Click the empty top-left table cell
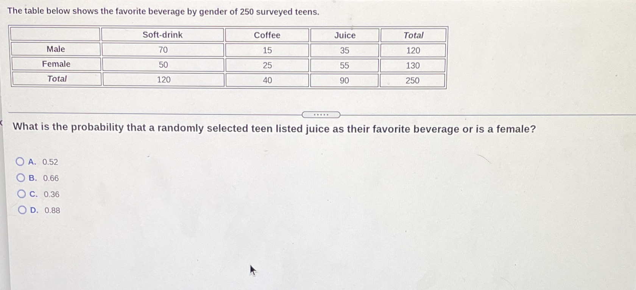Image resolution: width=636 pixels, height=290 pixels. point(56,35)
